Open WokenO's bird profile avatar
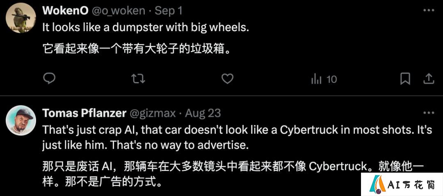443x196 pixels. pos(21,18)
